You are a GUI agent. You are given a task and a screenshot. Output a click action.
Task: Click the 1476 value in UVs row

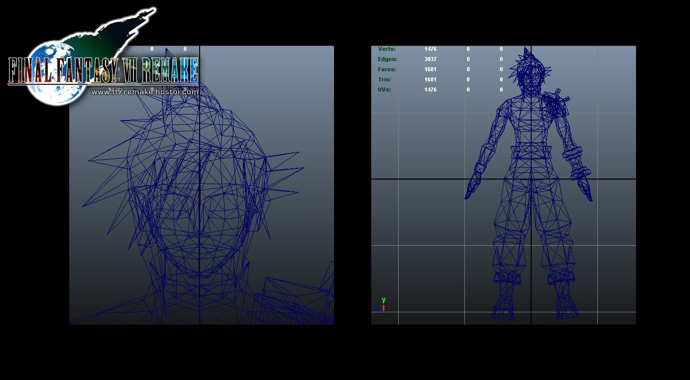coord(430,90)
